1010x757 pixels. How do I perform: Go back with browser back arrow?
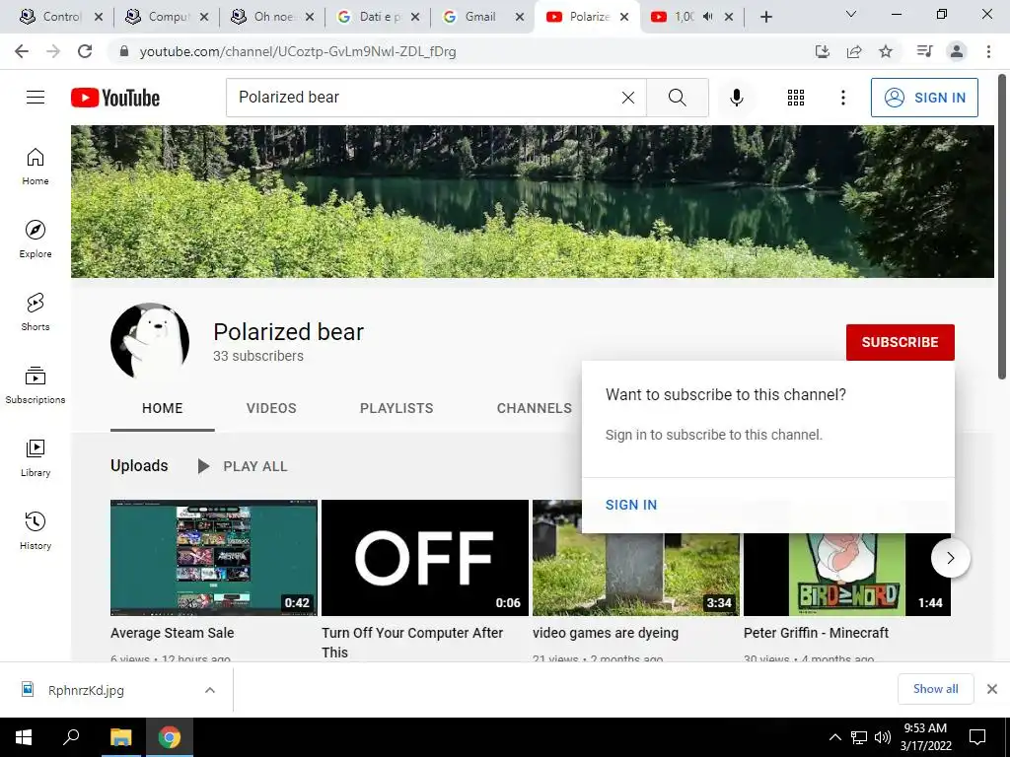click(x=22, y=51)
